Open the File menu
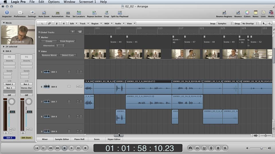The image size is (275, 154). [x=32, y=2]
